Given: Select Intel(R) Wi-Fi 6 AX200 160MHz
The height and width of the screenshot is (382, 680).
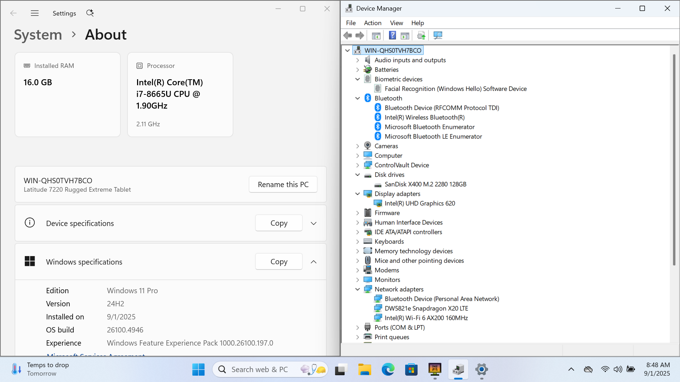Looking at the screenshot, I should click(426, 318).
